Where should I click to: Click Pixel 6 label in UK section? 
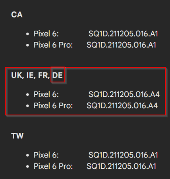(46, 94)
